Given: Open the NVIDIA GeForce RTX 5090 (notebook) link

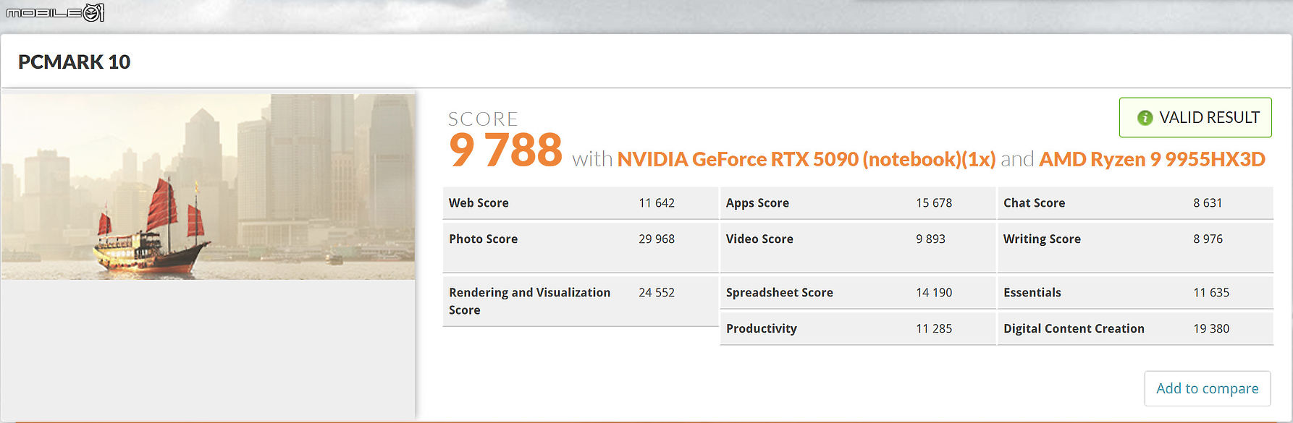Looking at the screenshot, I should (806, 159).
